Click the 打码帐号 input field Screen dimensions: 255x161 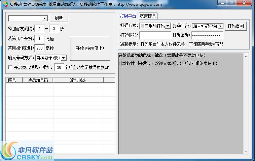(x=155, y=35)
